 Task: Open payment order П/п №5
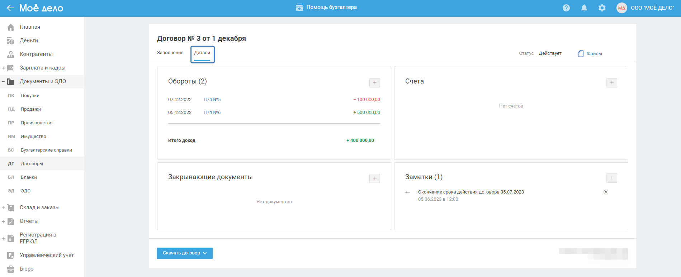212,100
